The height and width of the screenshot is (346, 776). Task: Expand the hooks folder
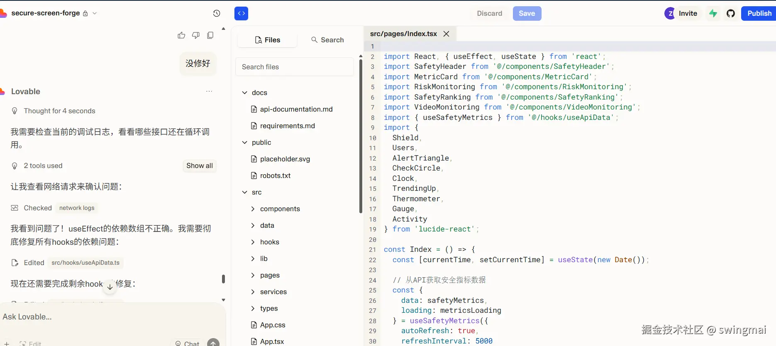[x=253, y=242]
